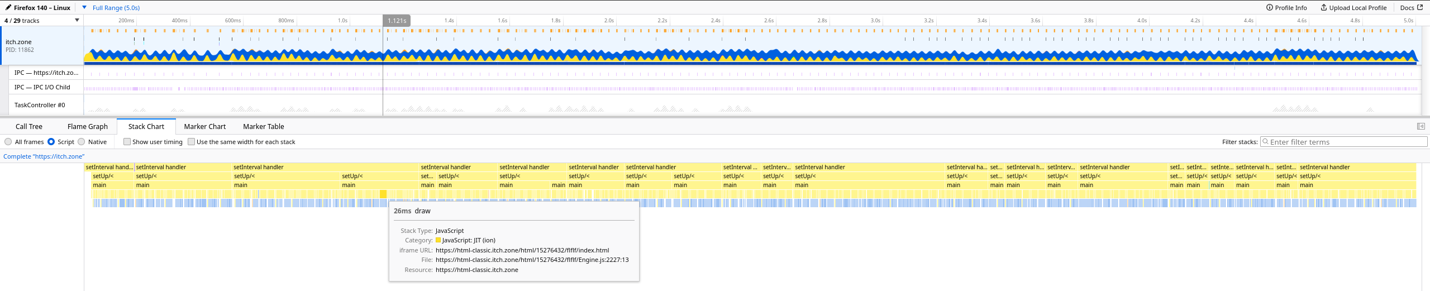Select the IPC — https://itch.zo... track

point(46,73)
